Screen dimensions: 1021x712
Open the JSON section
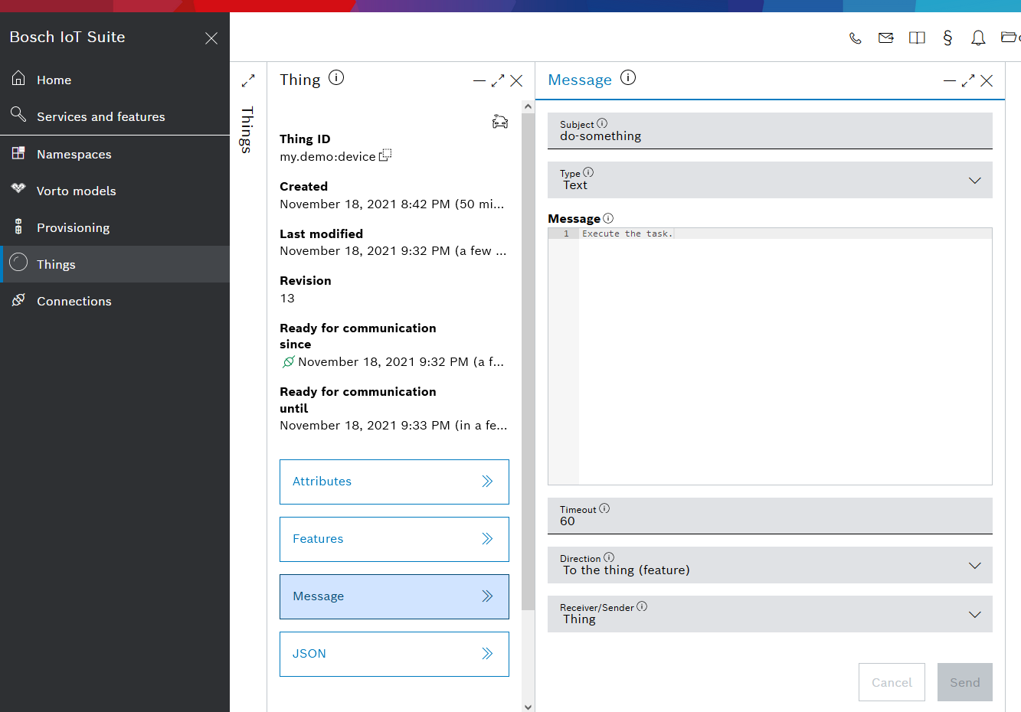tap(394, 654)
